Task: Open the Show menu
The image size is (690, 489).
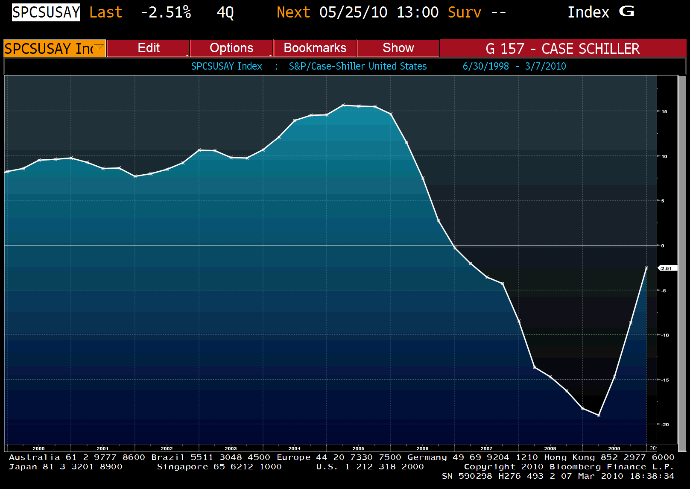Action: [398, 48]
